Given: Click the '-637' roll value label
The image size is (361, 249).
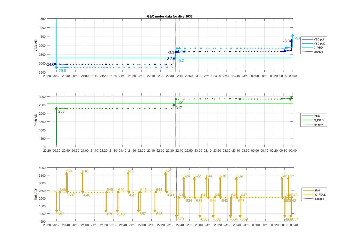Looking at the screenshot, I should (71, 195).
